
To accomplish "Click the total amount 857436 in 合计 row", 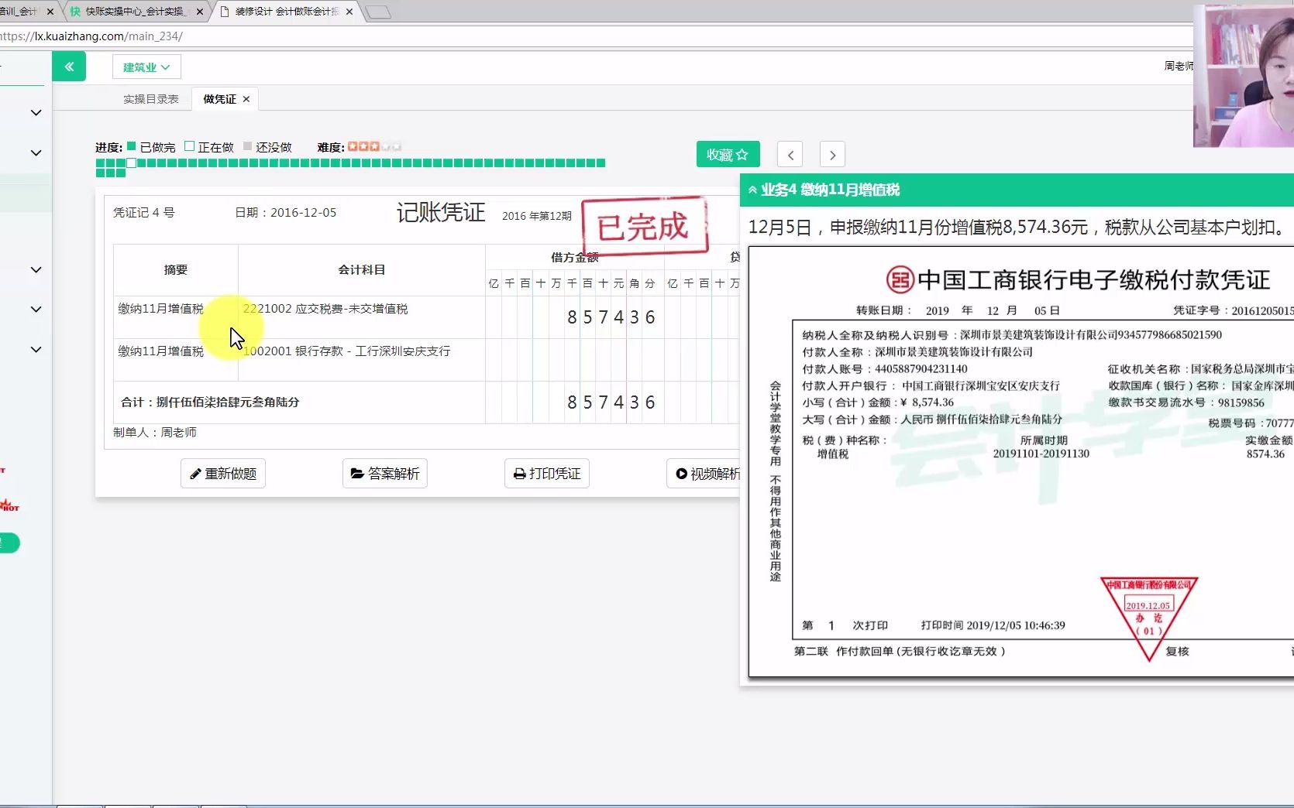I will [611, 402].
